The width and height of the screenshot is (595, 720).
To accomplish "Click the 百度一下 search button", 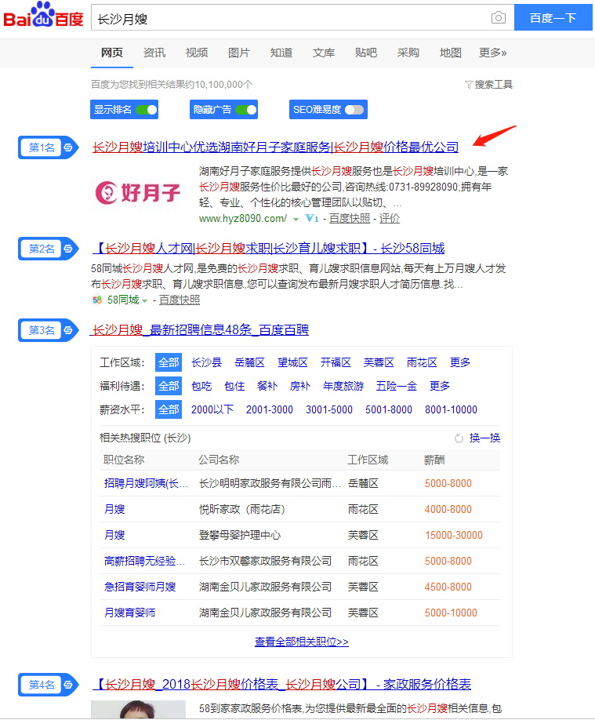I will pyautogui.click(x=553, y=17).
